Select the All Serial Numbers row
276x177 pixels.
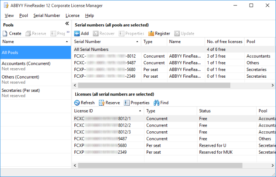pos(173,49)
